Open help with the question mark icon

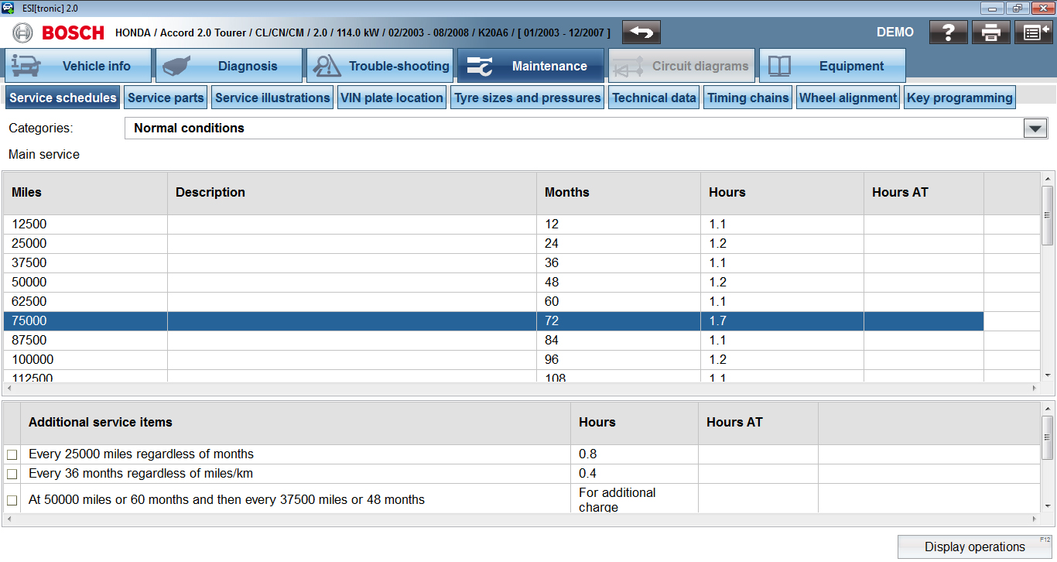(948, 33)
